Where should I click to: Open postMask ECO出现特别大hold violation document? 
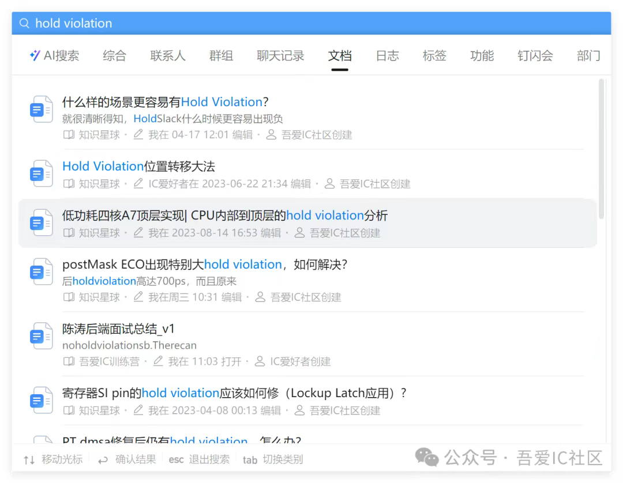point(205,265)
